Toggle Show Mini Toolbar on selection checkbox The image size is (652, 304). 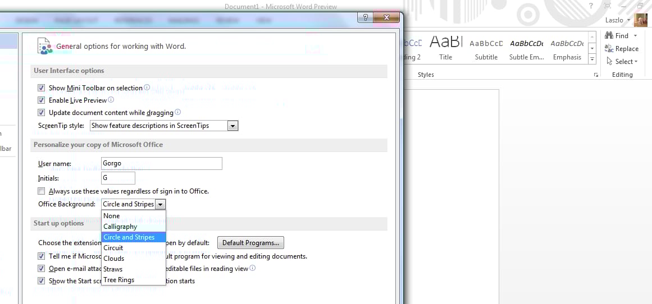pos(41,88)
